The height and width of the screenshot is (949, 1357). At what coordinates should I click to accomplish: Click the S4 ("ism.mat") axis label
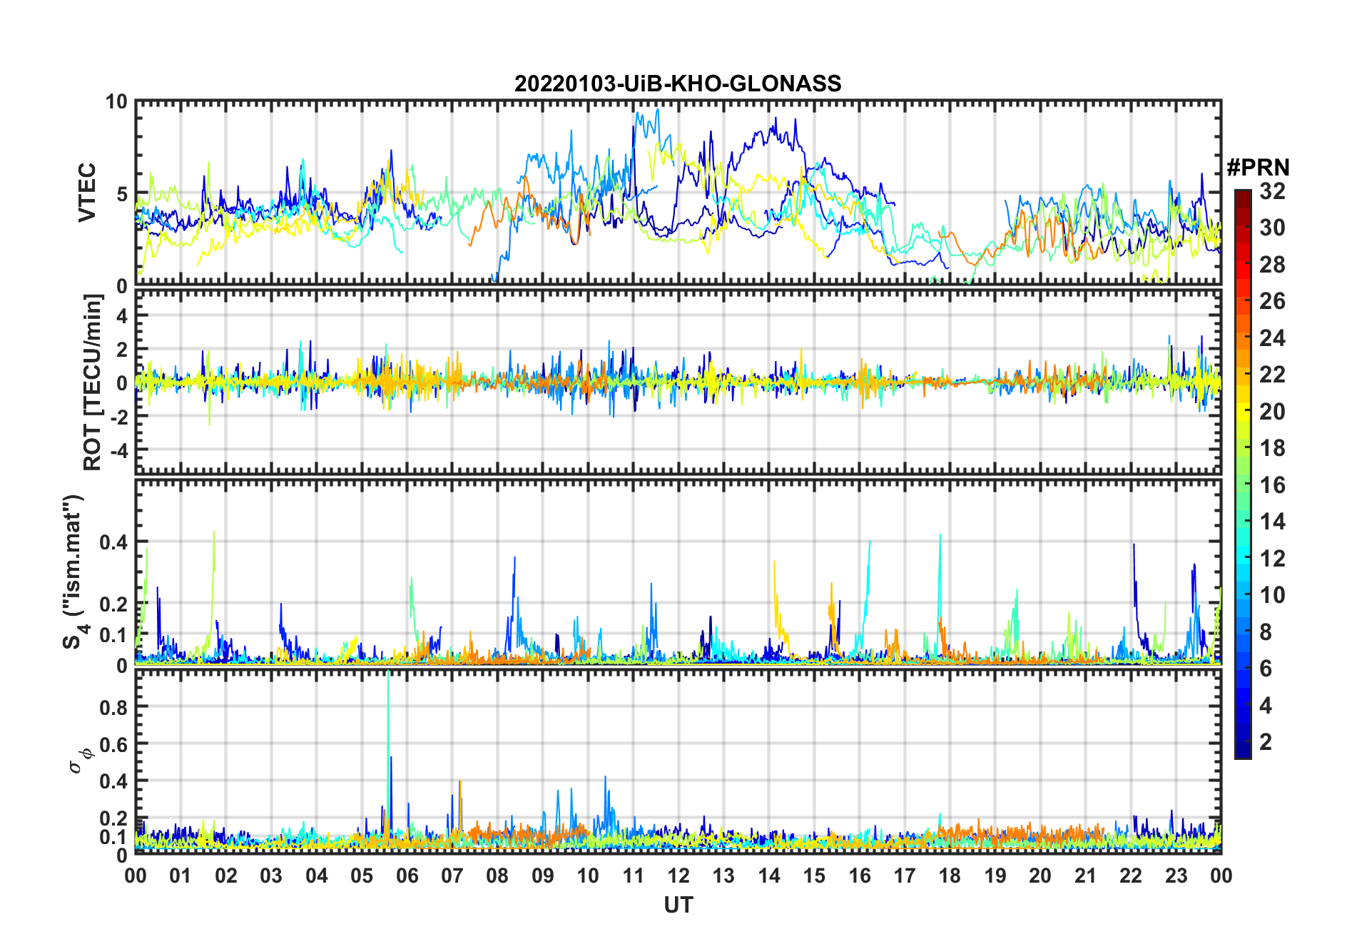tap(73, 572)
